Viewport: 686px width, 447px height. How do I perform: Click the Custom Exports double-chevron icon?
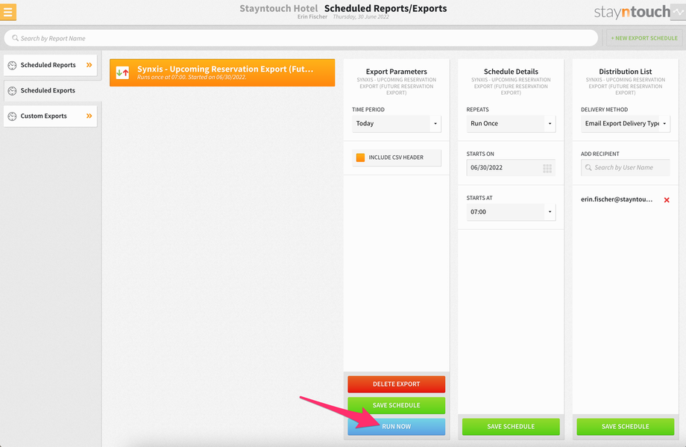pyautogui.click(x=89, y=116)
